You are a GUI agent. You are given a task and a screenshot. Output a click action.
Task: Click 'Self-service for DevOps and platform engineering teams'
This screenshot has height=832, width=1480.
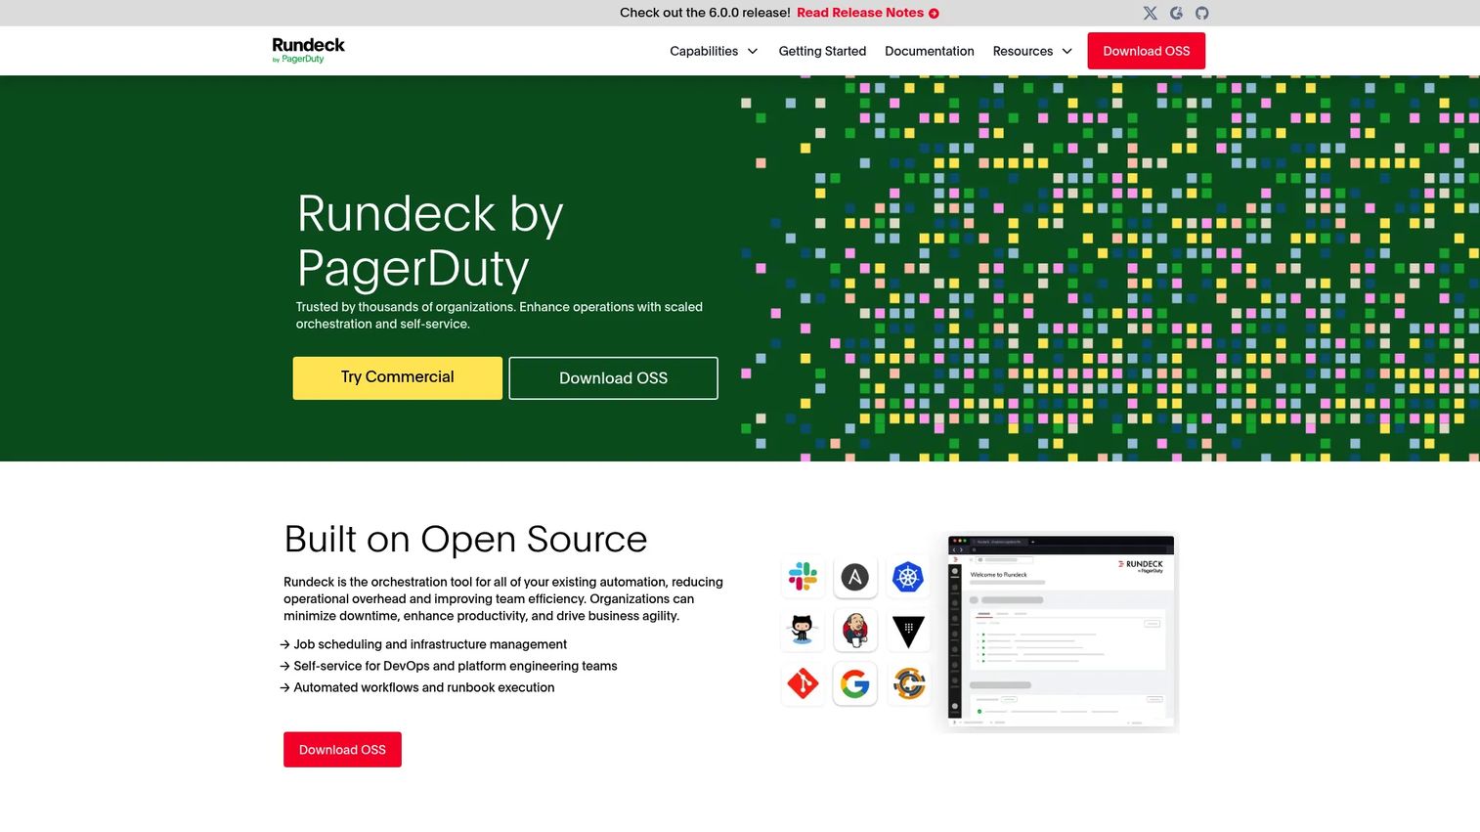(x=456, y=666)
